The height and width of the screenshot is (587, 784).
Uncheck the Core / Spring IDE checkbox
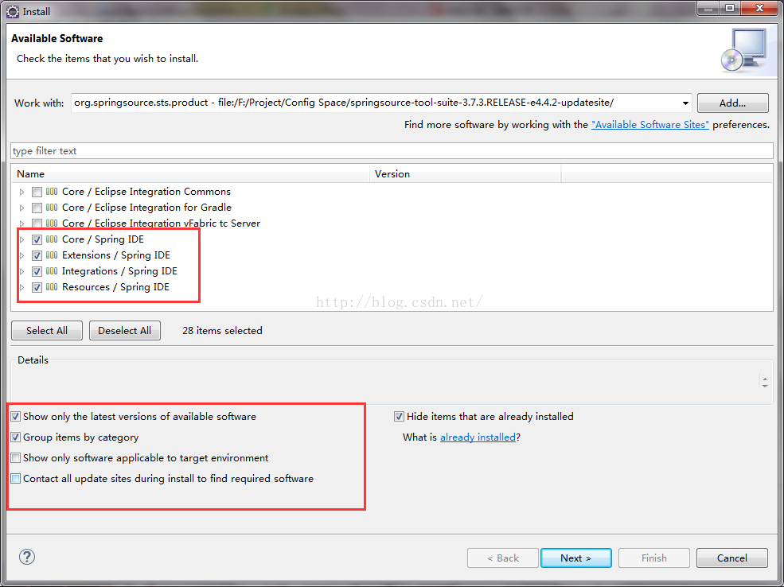37,239
